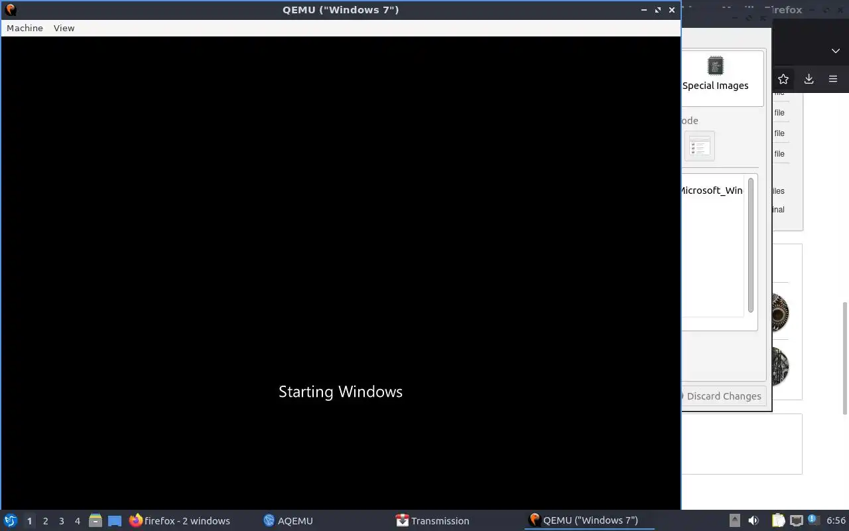849x531 pixels.
Task: Switch to virtual desktop 1
Action: (29, 521)
